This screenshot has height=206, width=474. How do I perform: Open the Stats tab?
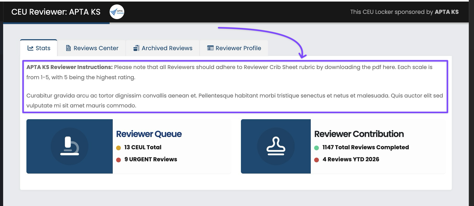coord(39,48)
